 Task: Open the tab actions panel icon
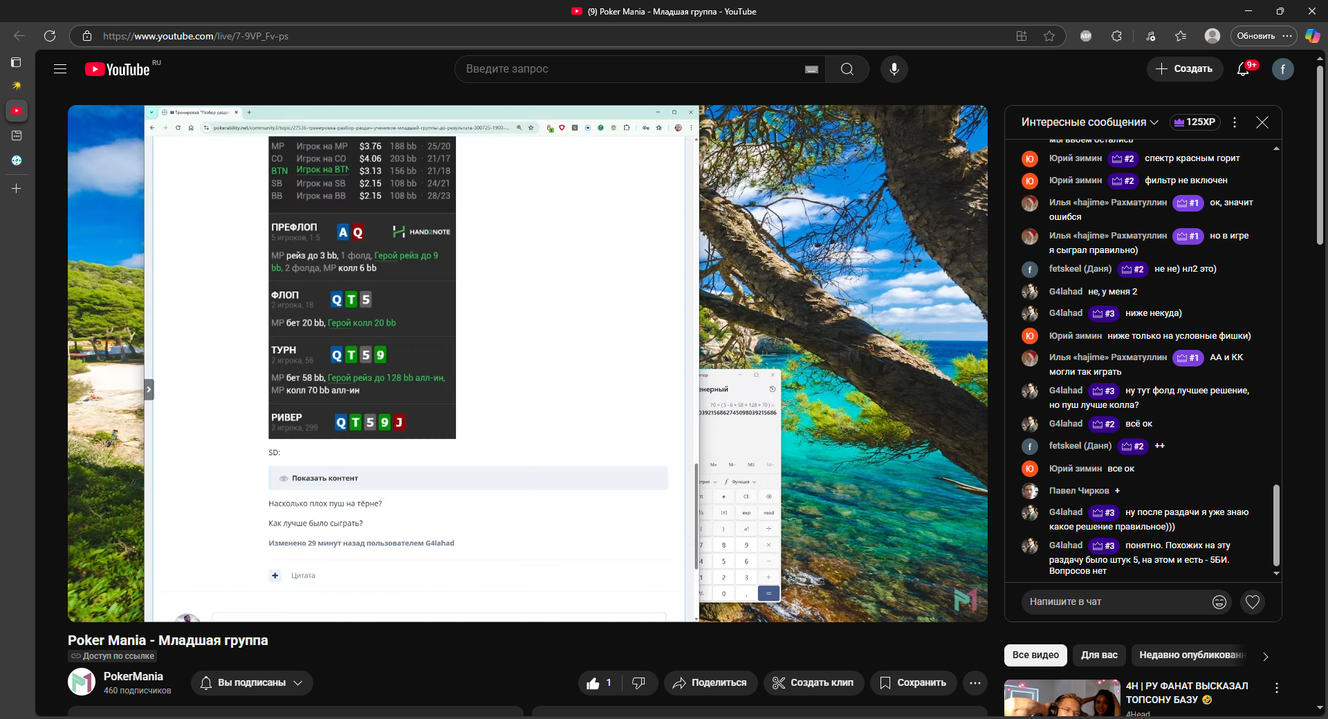[x=17, y=62]
